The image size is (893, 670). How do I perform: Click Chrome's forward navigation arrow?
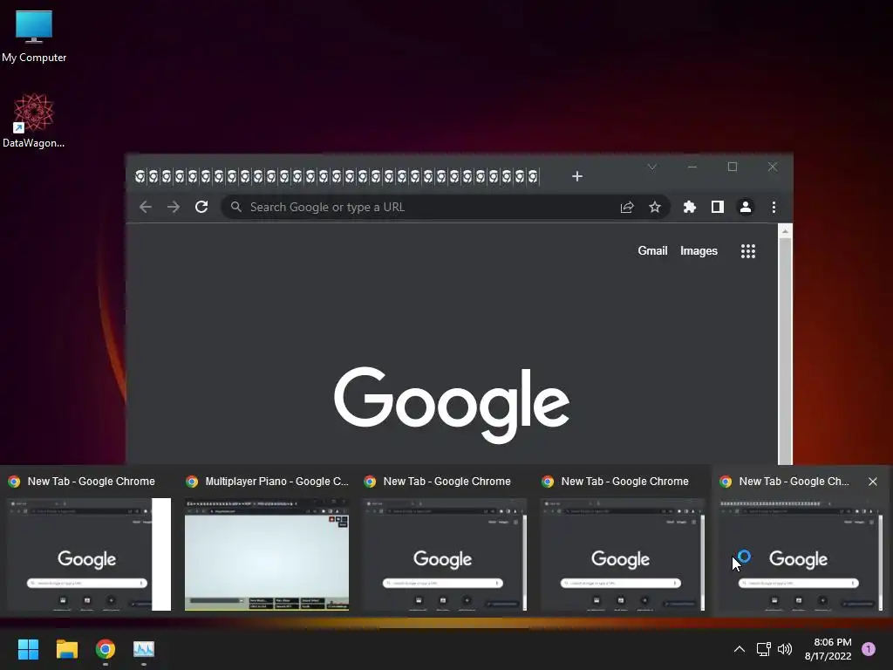coord(174,207)
